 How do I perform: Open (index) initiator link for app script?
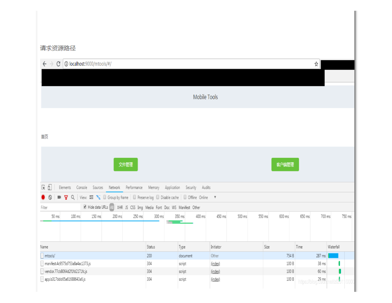(x=215, y=279)
